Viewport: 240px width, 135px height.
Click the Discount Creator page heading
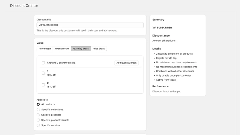(24, 6)
